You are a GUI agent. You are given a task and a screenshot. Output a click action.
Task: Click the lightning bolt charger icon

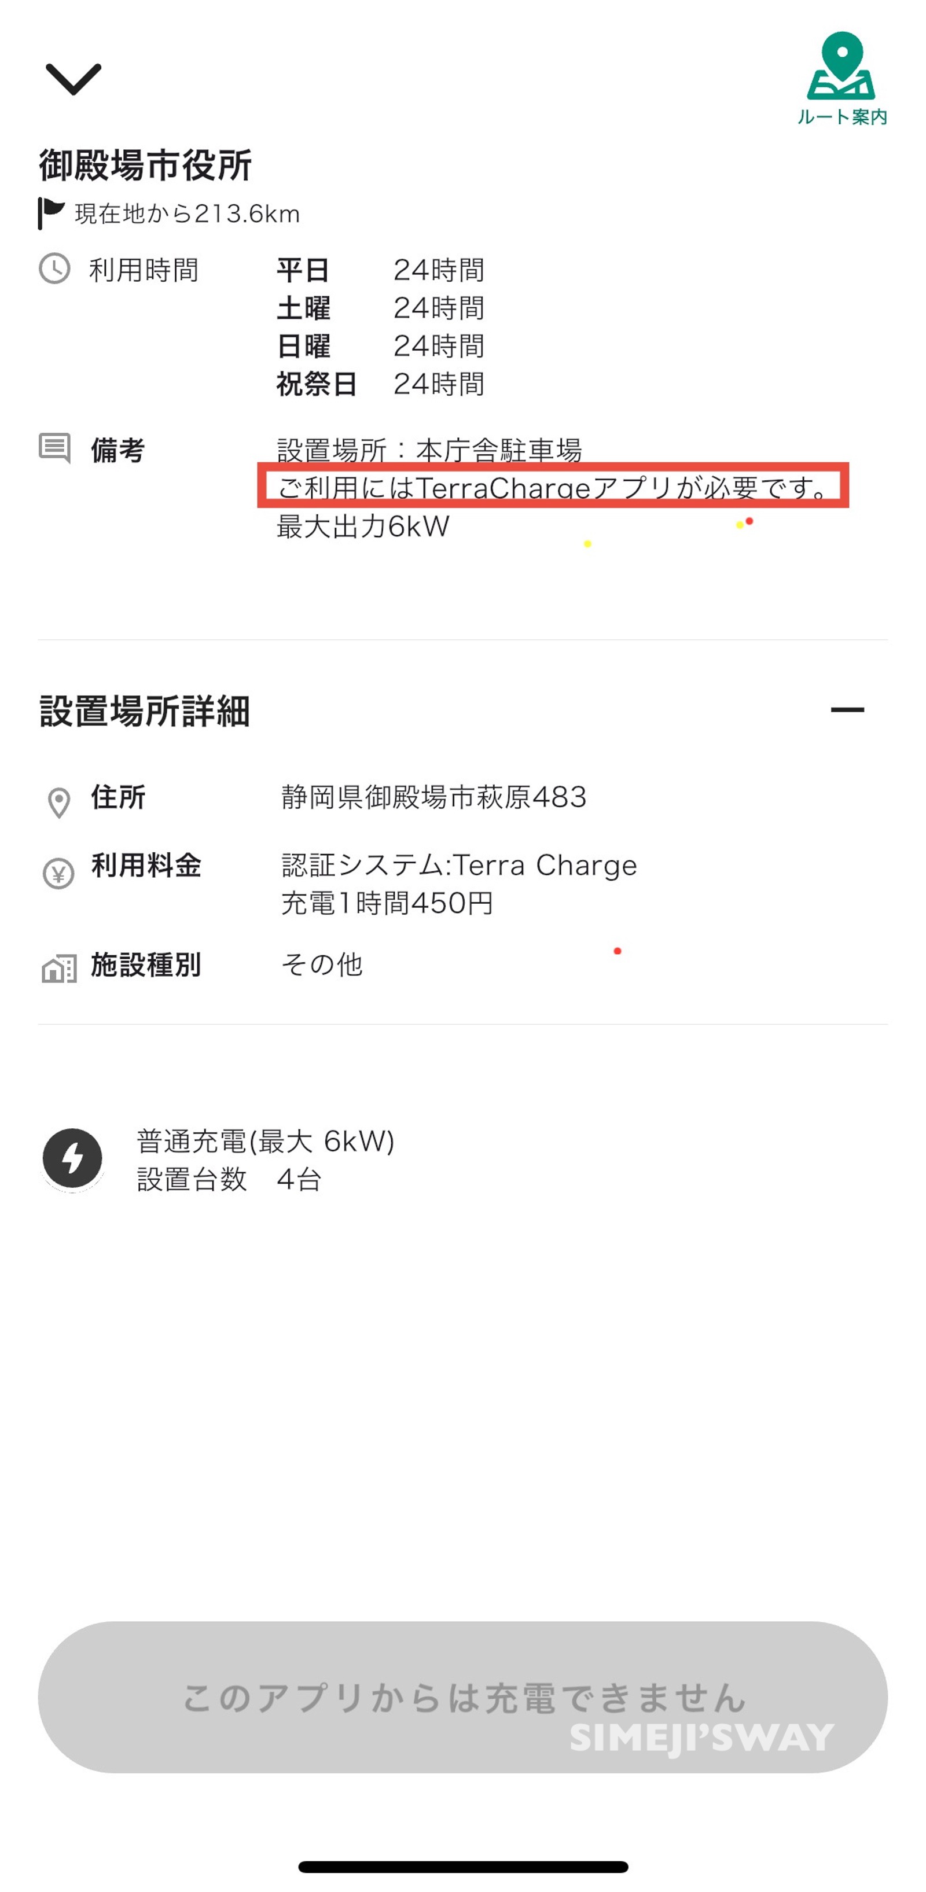(72, 1158)
